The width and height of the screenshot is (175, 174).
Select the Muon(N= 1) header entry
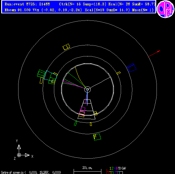point(143,10)
